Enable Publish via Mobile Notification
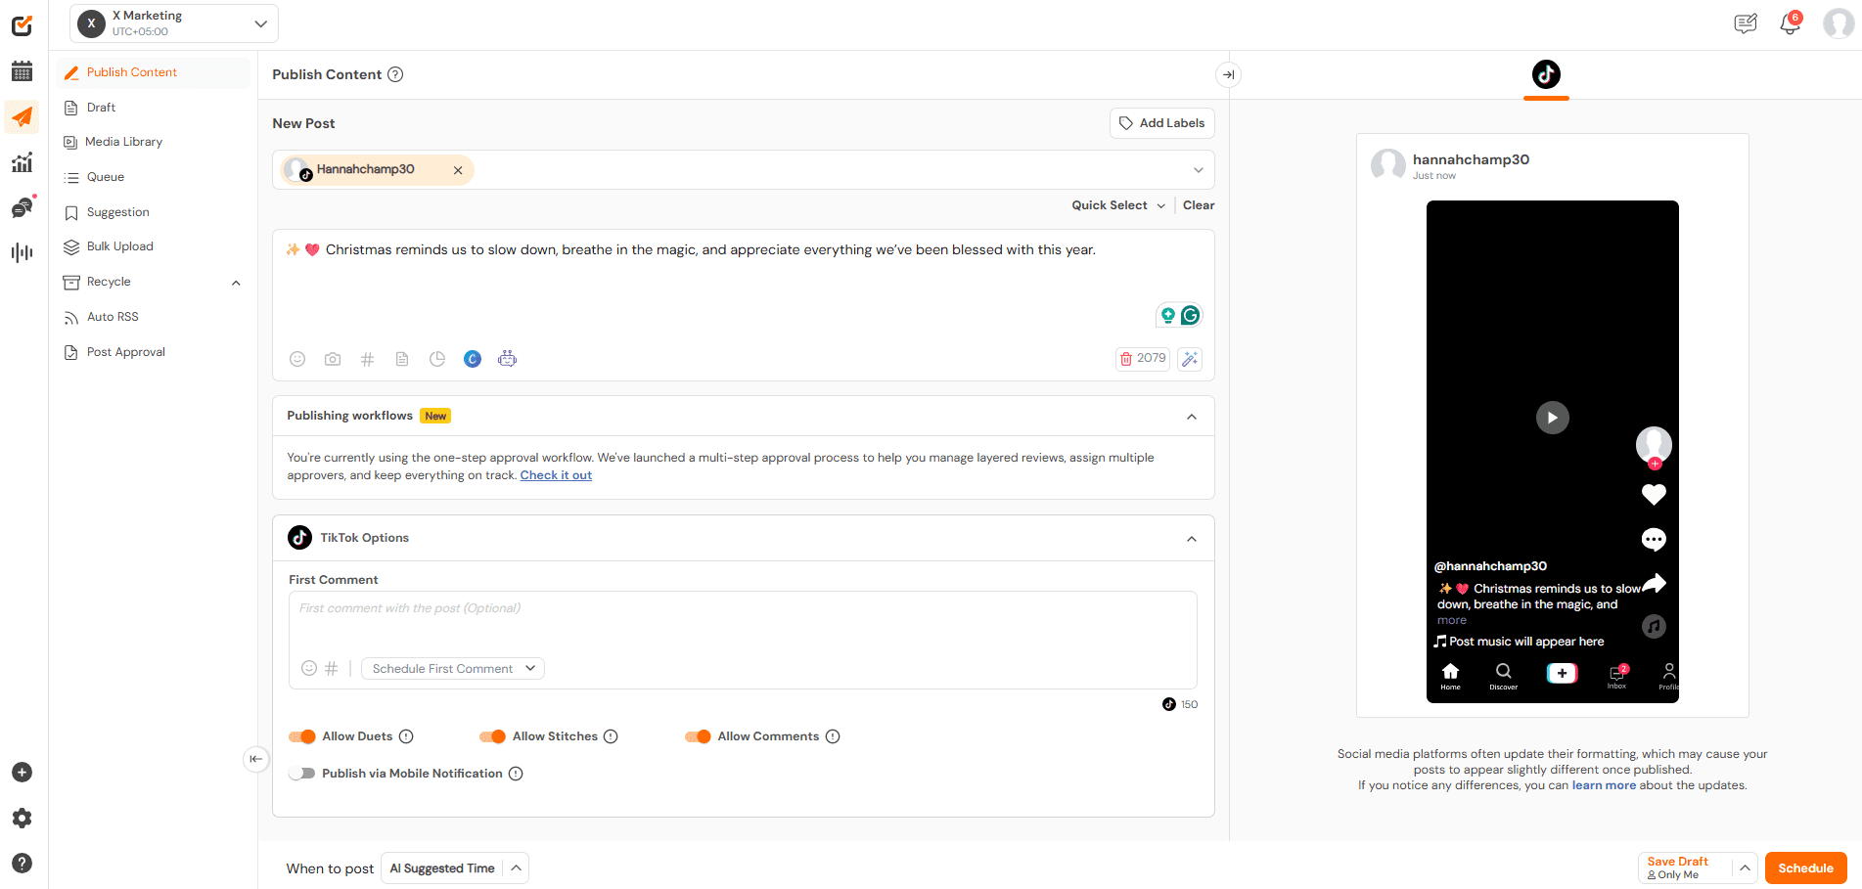 click(303, 773)
